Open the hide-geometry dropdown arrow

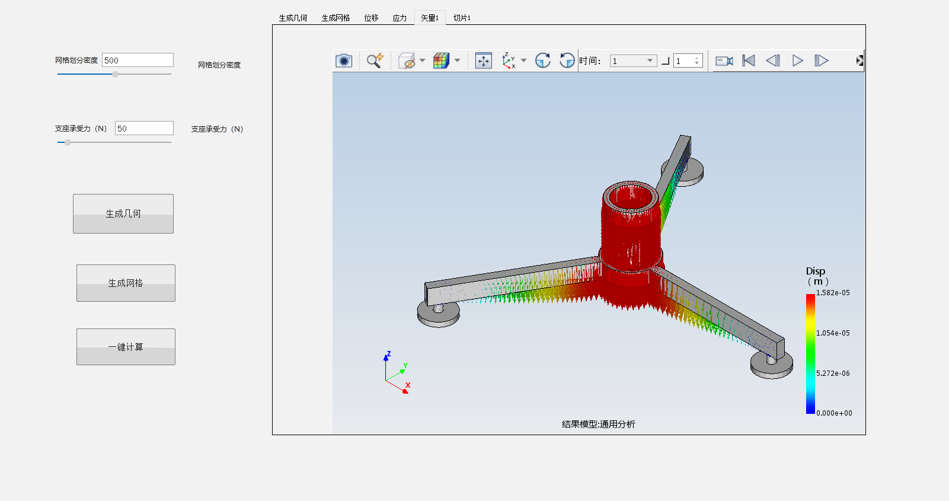(422, 60)
